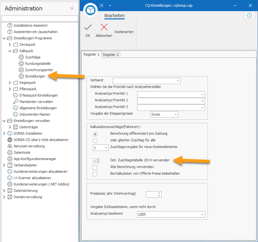Click the Einstellungen gear icon under Kalkquick

coord(21,76)
